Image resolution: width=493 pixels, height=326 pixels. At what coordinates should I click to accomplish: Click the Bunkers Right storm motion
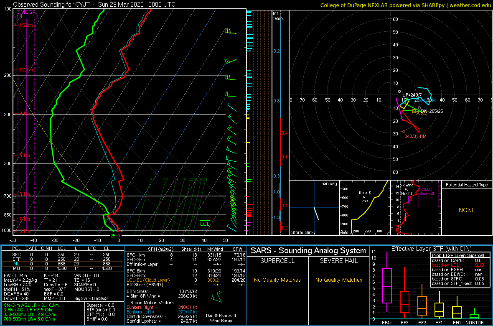coord(162,307)
